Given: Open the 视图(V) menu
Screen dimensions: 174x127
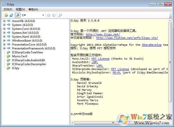Looking at the screenshot, I should [20, 10].
